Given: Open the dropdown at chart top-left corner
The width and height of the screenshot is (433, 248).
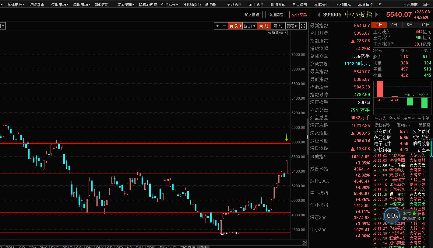Looking at the screenshot, I should click(3, 26).
